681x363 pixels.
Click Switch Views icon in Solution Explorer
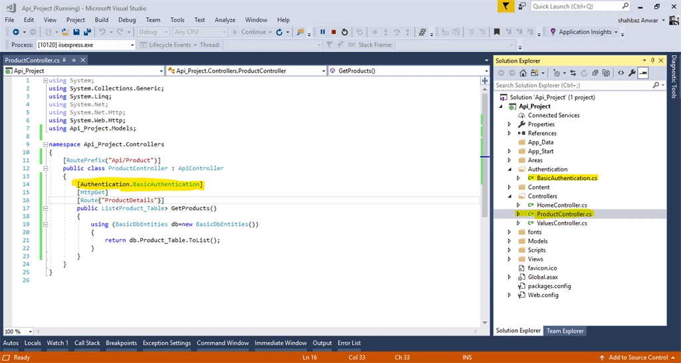[535, 73]
